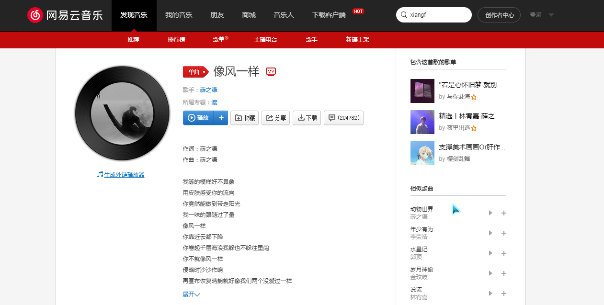Click the search box containing xiangf
Screen dimensions: 604x305
click(434, 15)
